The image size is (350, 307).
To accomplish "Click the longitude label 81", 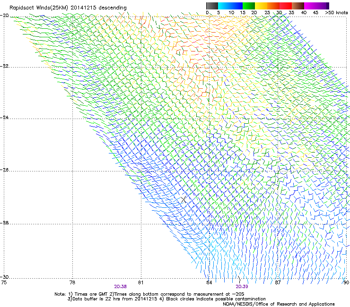I will pyautogui.click(x=140, y=282).
